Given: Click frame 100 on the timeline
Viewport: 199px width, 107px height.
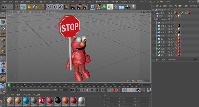Looking at the screenshot, I should pyautogui.click(x=49, y=84).
